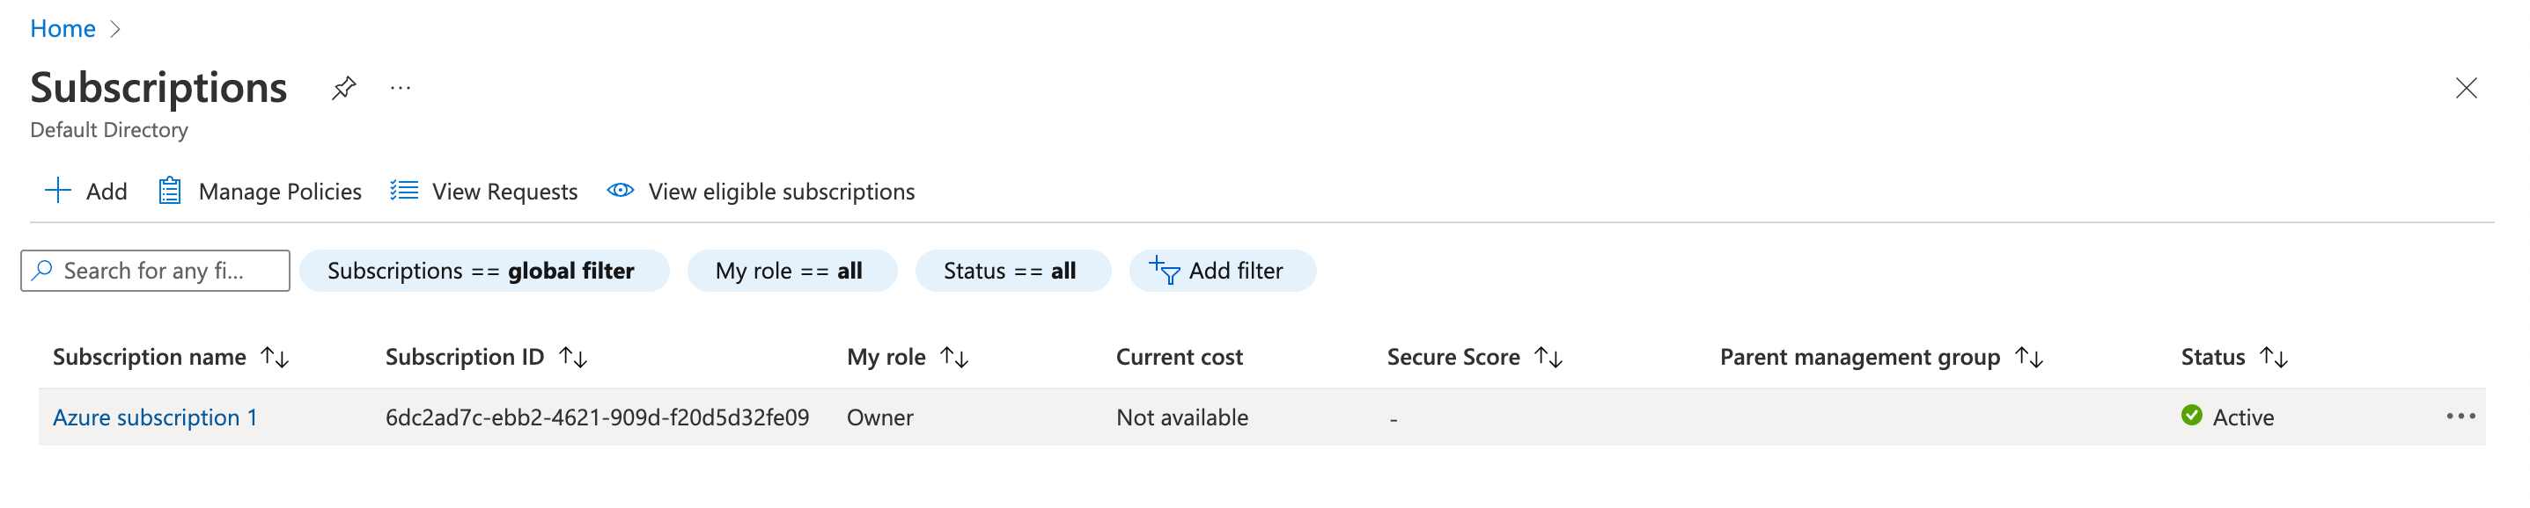Open the Status filter pill

[1011, 271]
